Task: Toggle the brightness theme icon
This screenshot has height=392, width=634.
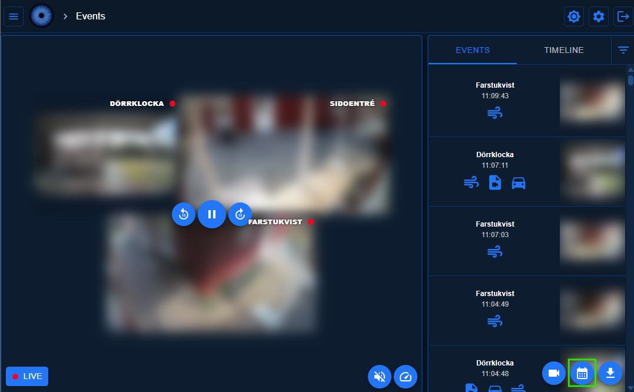Action: (x=574, y=16)
